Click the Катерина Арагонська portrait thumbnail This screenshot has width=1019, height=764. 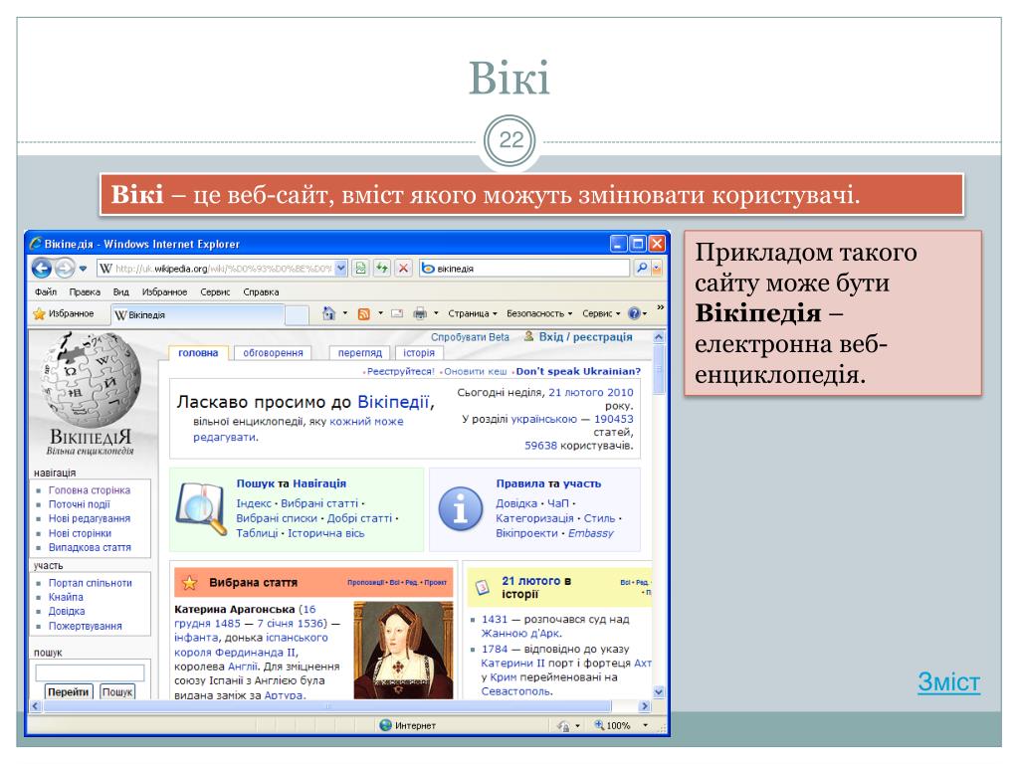pos(403,651)
